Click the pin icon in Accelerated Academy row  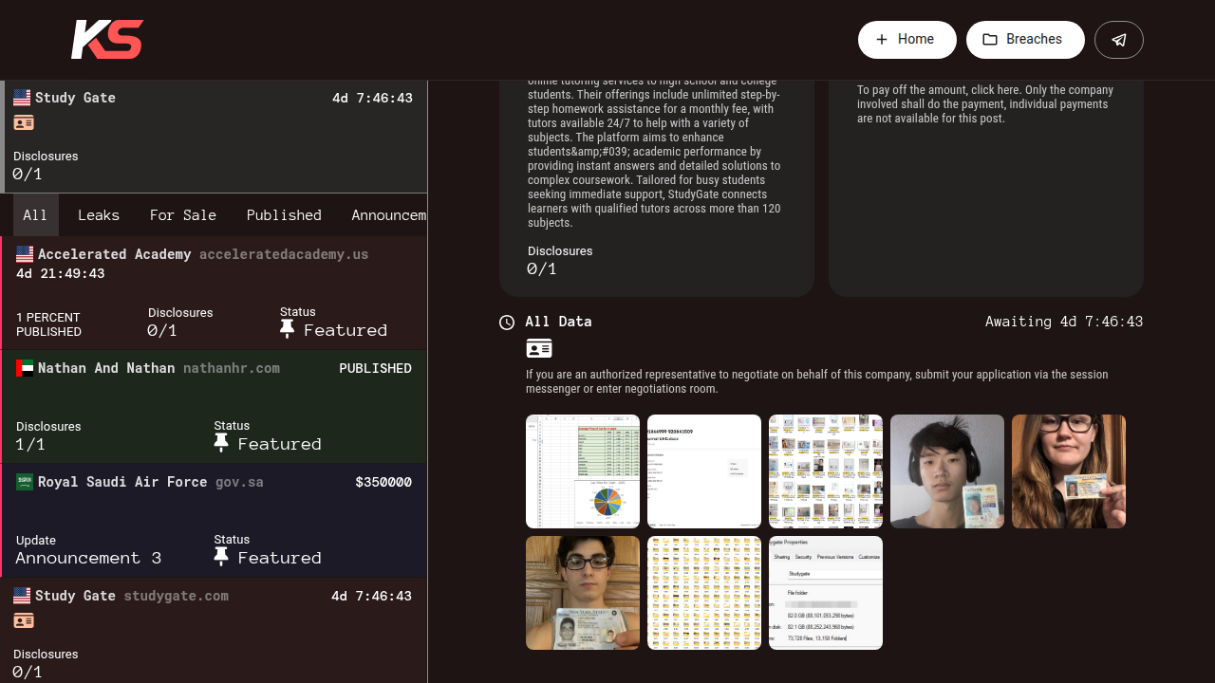[288, 329]
